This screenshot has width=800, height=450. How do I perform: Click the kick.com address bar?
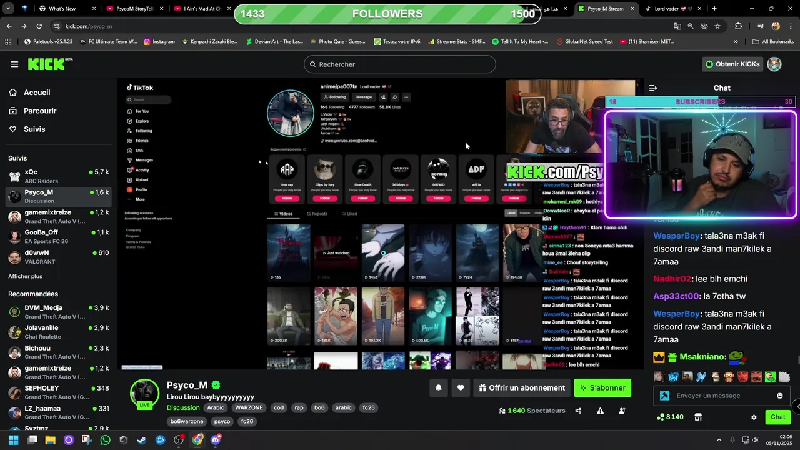359,26
